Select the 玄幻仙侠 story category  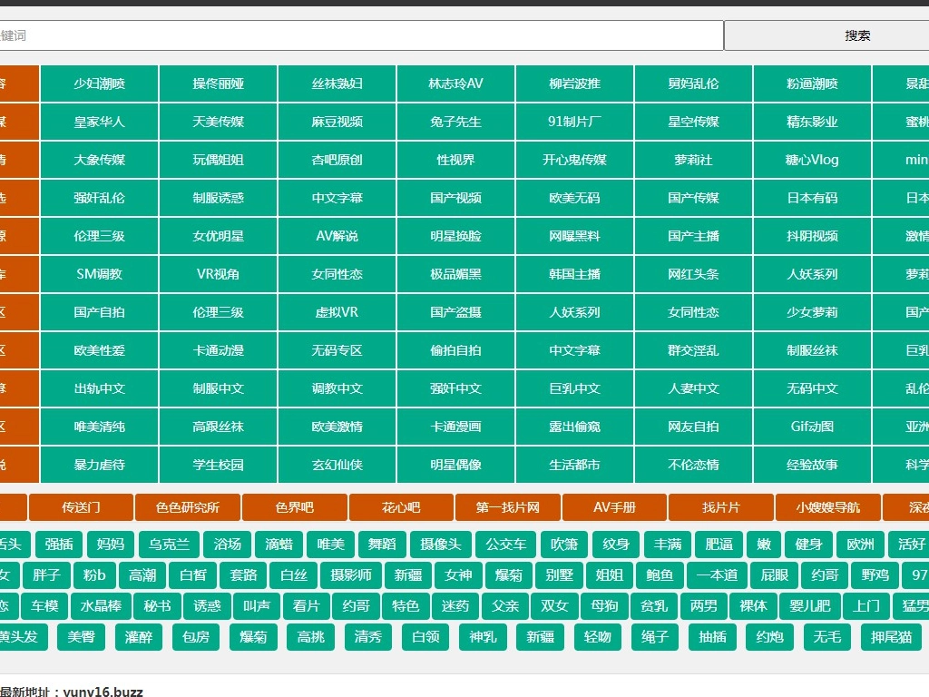pyautogui.click(x=337, y=465)
